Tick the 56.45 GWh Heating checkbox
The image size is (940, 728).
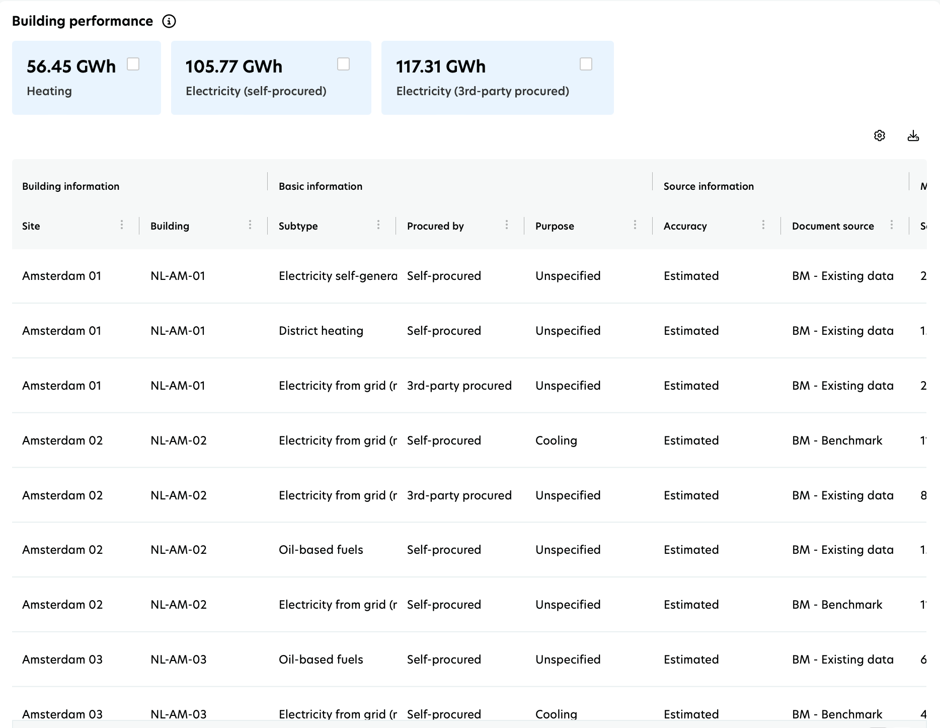(x=133, y=64)
